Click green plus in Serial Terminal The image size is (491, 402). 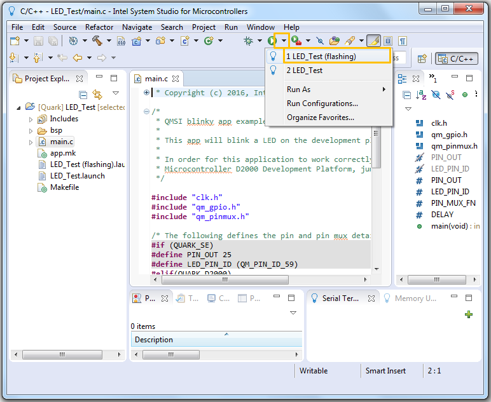(x=469, y=314)
